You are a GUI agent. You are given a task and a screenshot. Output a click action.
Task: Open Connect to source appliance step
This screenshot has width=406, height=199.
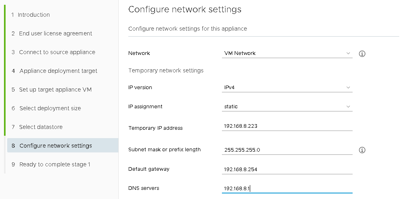[x=57, y=52]
